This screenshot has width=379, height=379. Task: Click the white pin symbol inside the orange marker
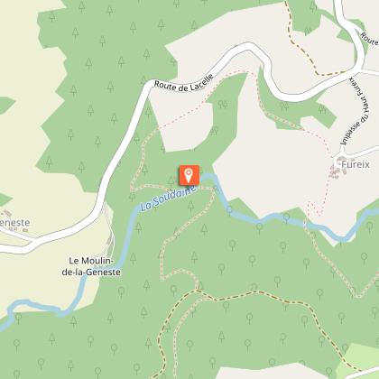point(189,175)
